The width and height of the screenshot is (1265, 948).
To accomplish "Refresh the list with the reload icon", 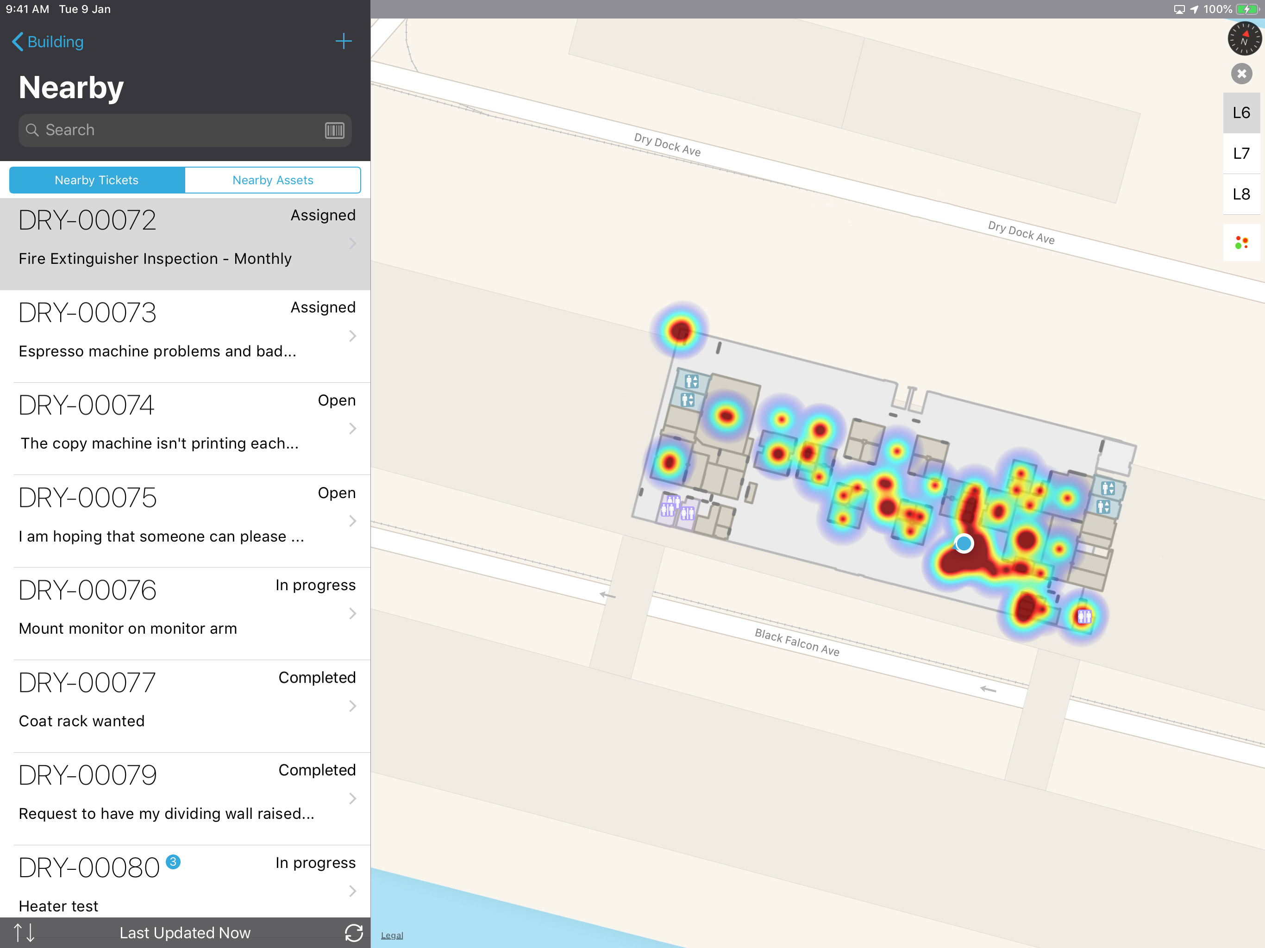I will point(353,933).
